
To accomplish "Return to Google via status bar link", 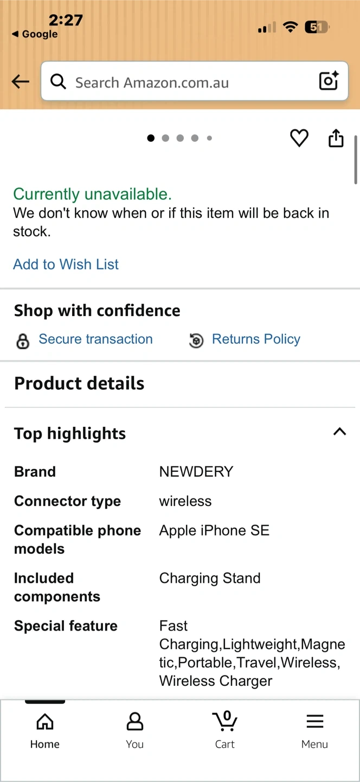I will 35,34.
